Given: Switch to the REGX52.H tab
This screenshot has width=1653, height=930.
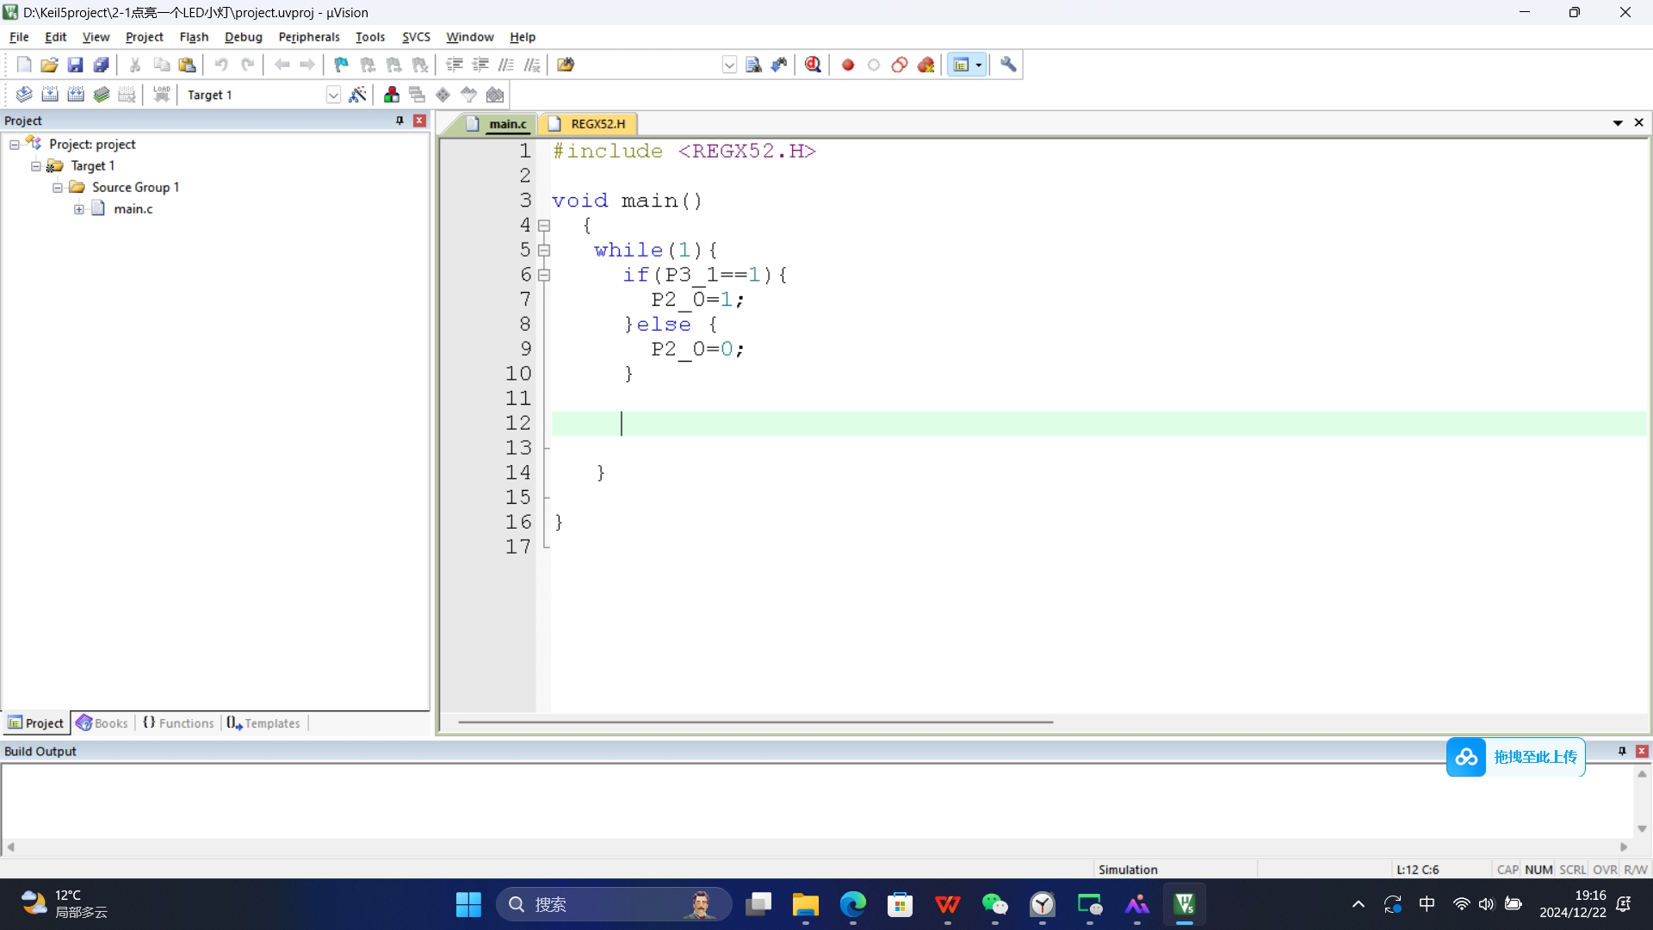Looking at the screenshot, I should [x=597, y=124].
